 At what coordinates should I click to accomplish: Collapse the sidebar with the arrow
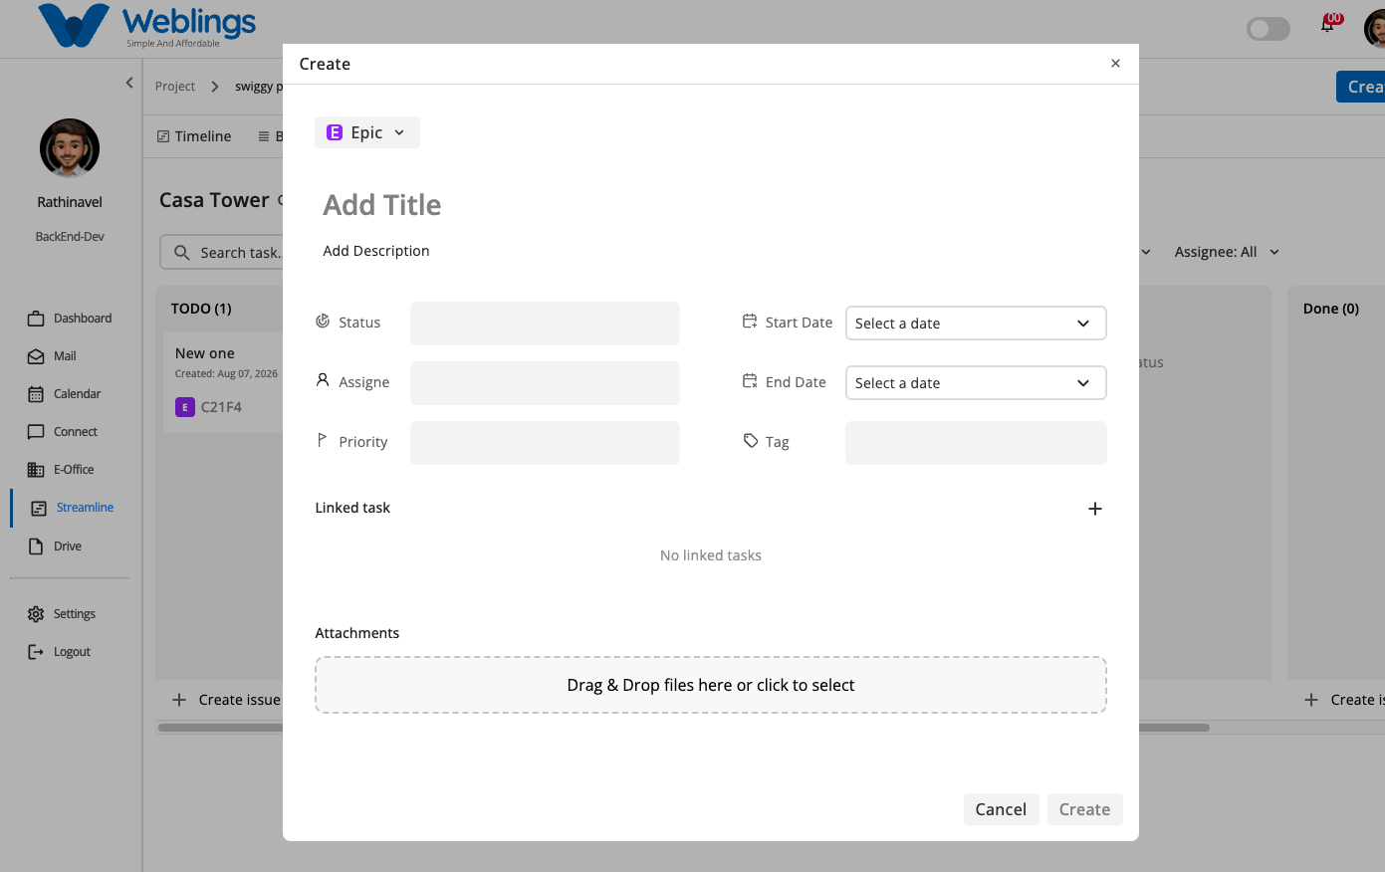pyautogui.click(x=129, y=83)
